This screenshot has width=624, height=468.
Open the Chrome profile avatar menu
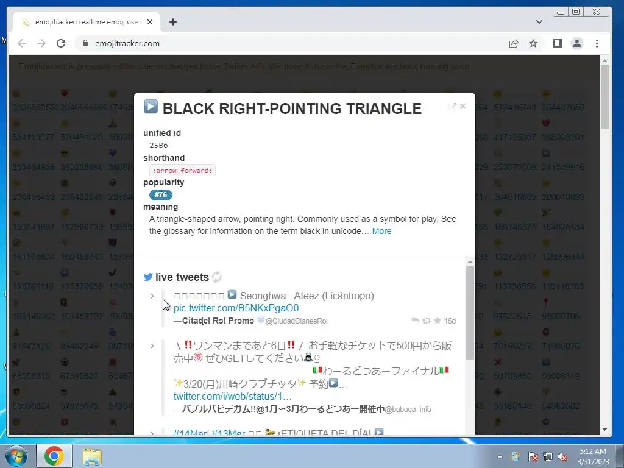pyautogui.click(x=577, y=43)
